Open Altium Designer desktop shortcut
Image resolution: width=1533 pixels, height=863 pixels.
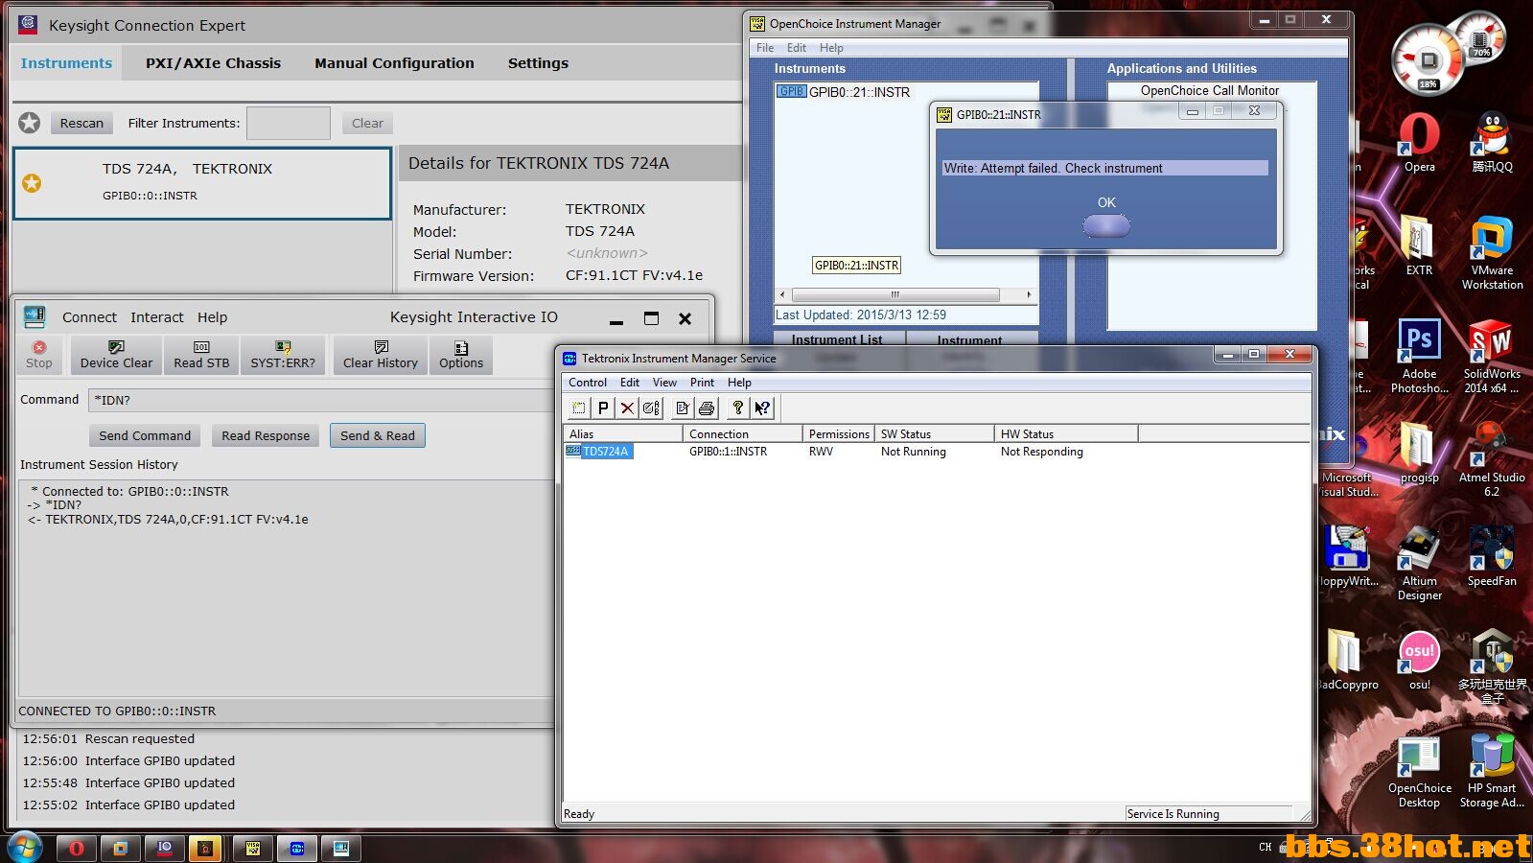pyautogui.click(x=1419, y=564)
